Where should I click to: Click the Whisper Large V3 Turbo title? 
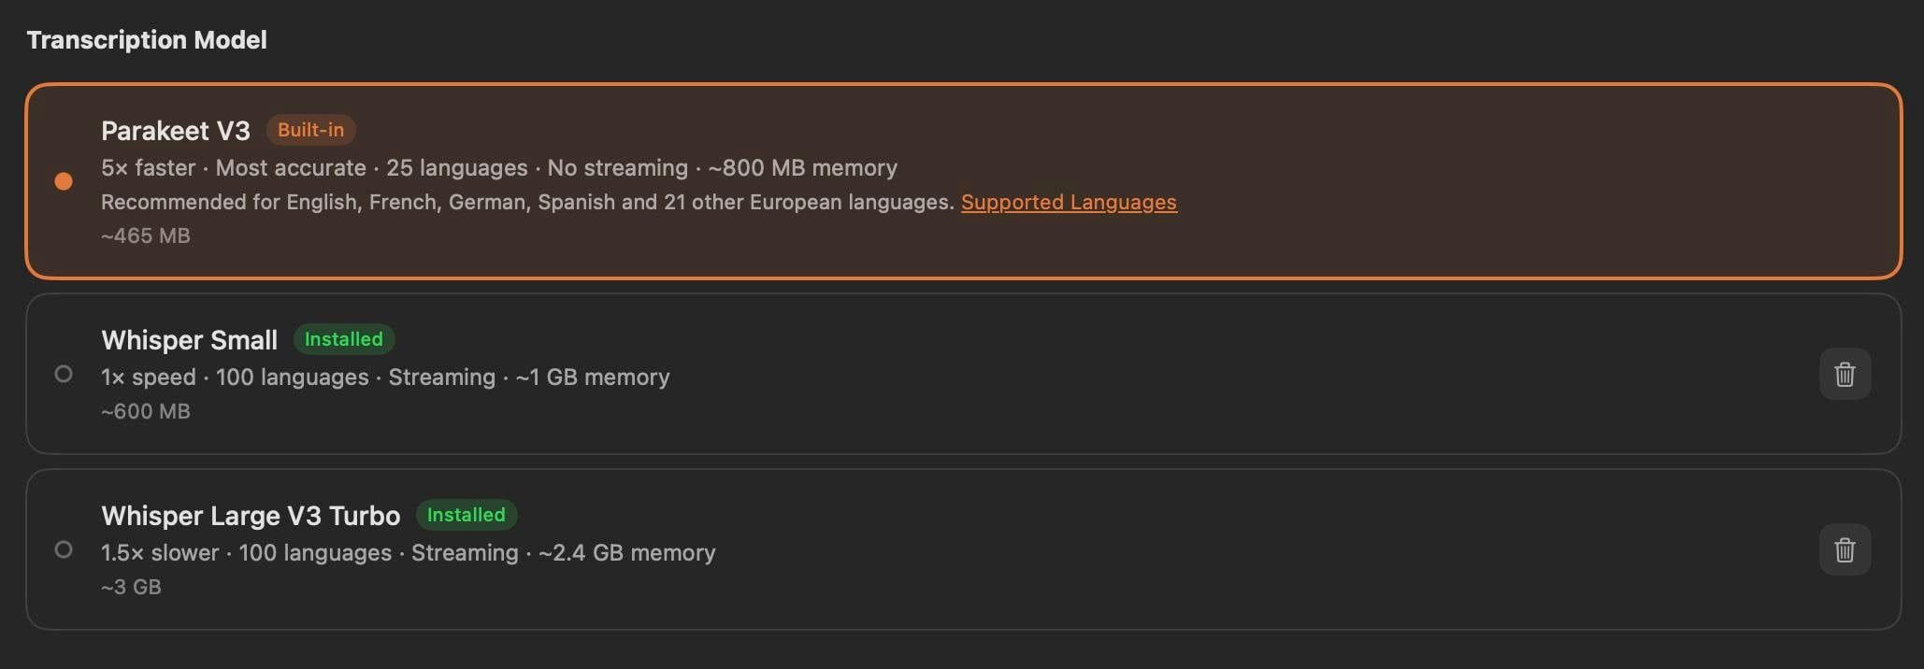251,516
